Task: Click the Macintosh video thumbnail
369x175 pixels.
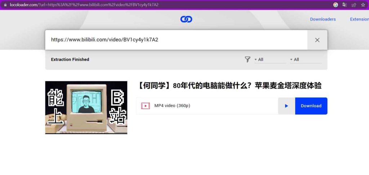Action: click(86, 108)
